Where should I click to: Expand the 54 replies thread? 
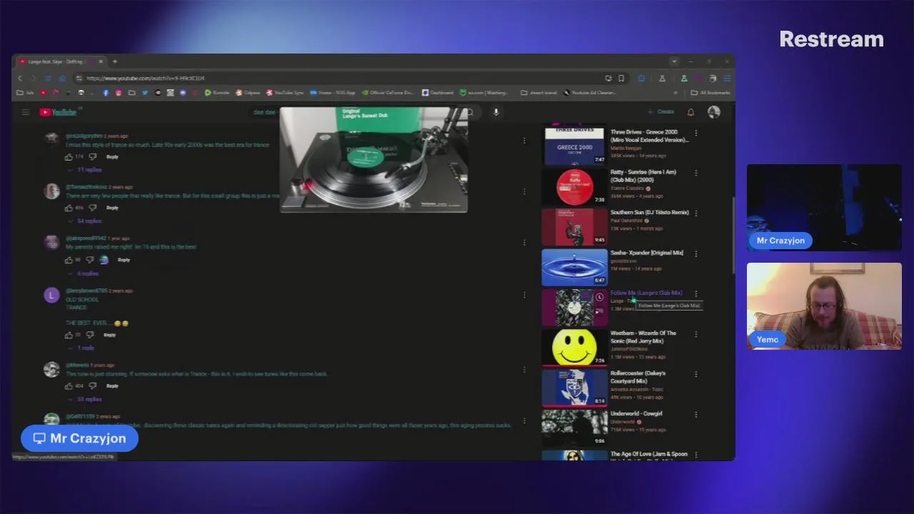tap(86, 221)
